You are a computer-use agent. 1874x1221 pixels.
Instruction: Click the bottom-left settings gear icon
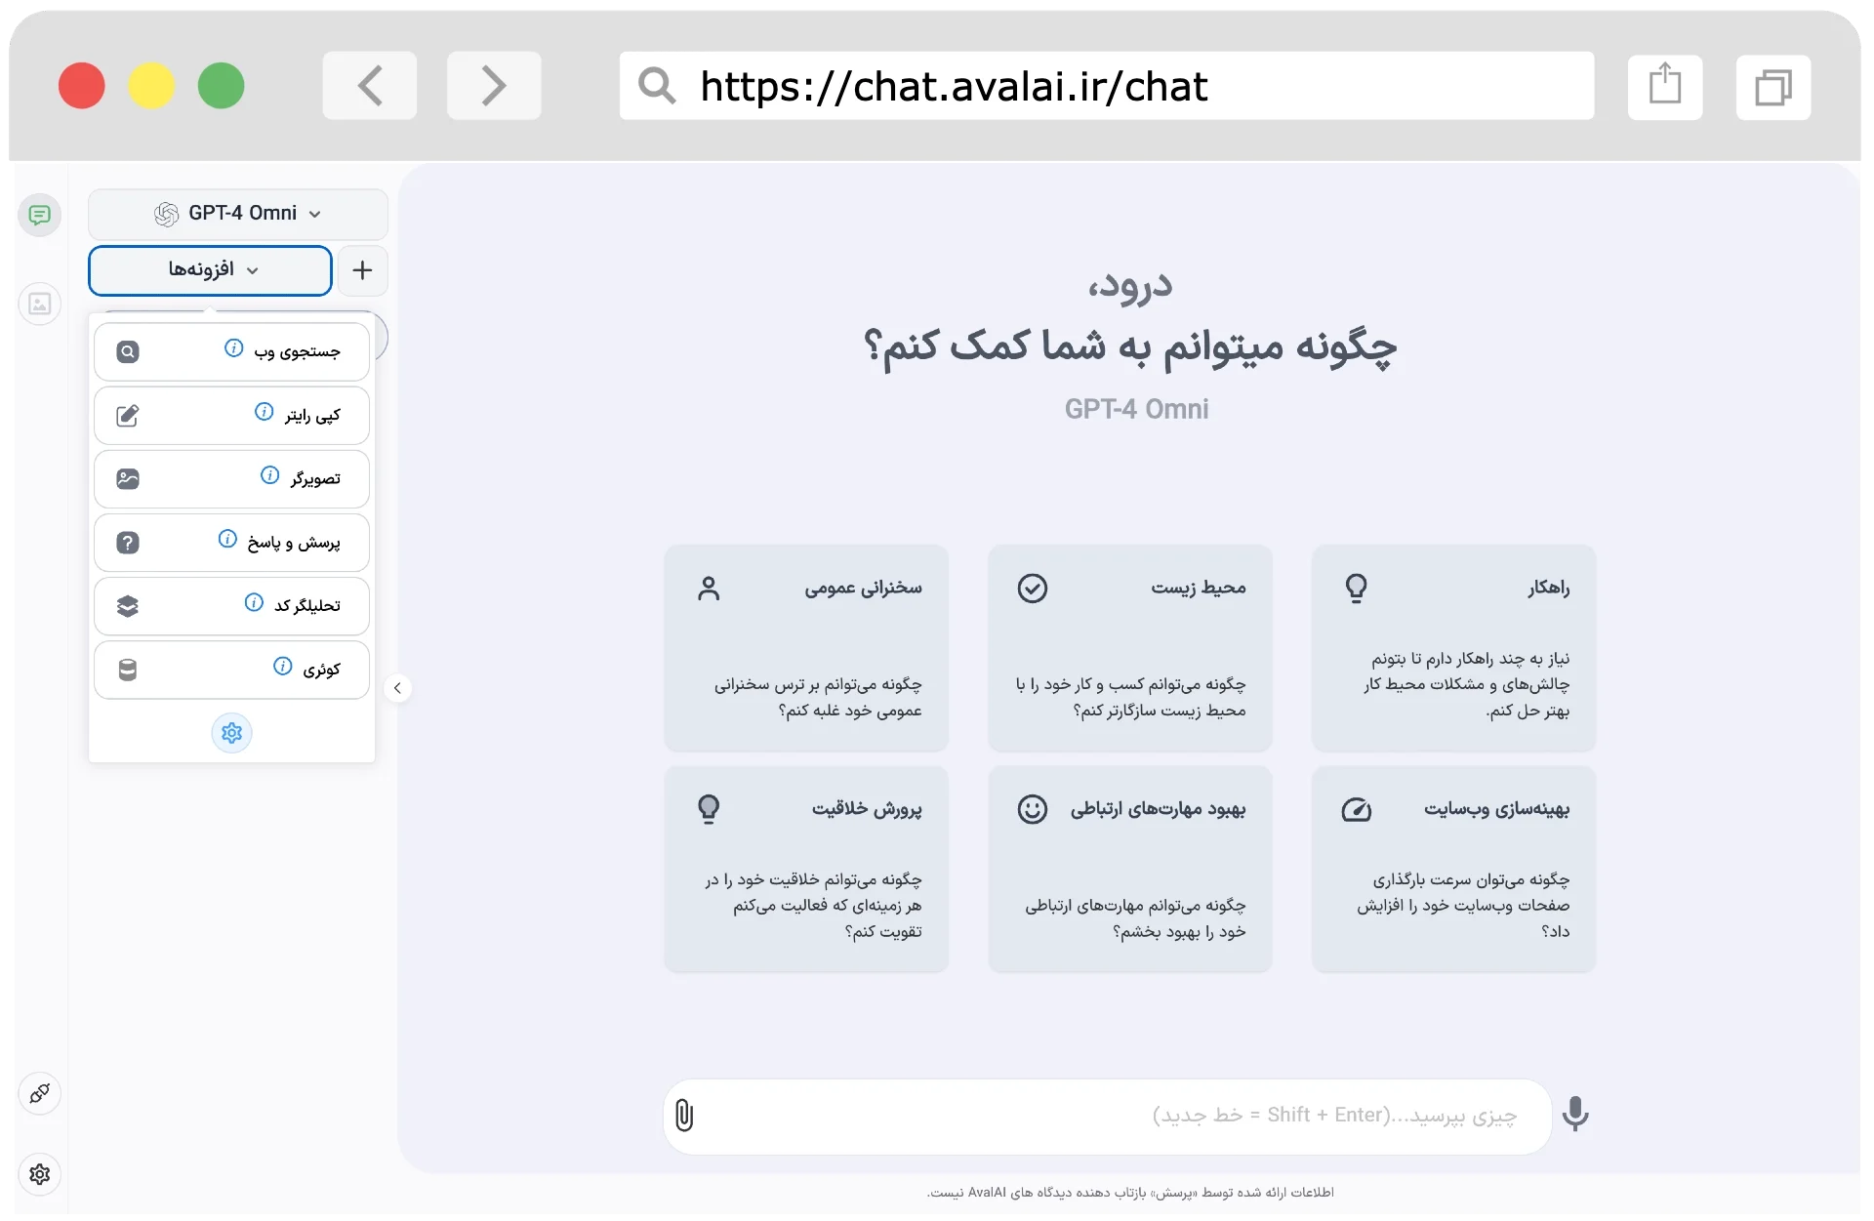click(38, 1170)
